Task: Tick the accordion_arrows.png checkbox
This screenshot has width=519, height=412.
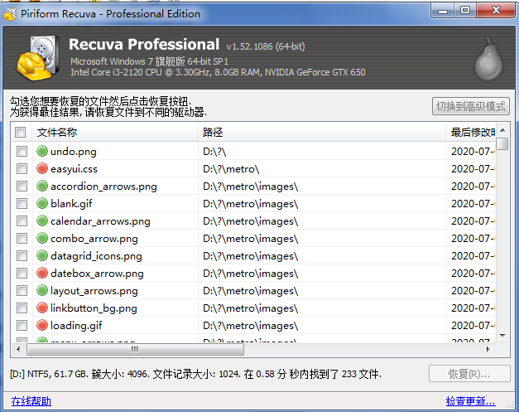Action: (x=22, y=187)
